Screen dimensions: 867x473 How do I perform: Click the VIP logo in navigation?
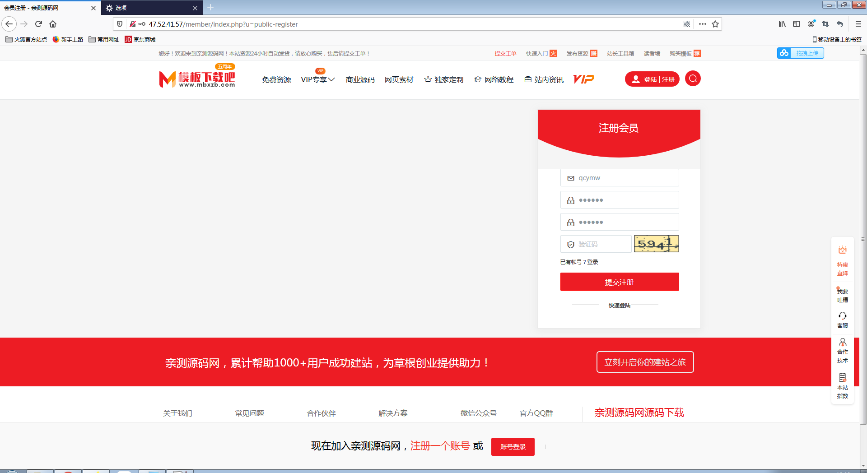(583, 79)
